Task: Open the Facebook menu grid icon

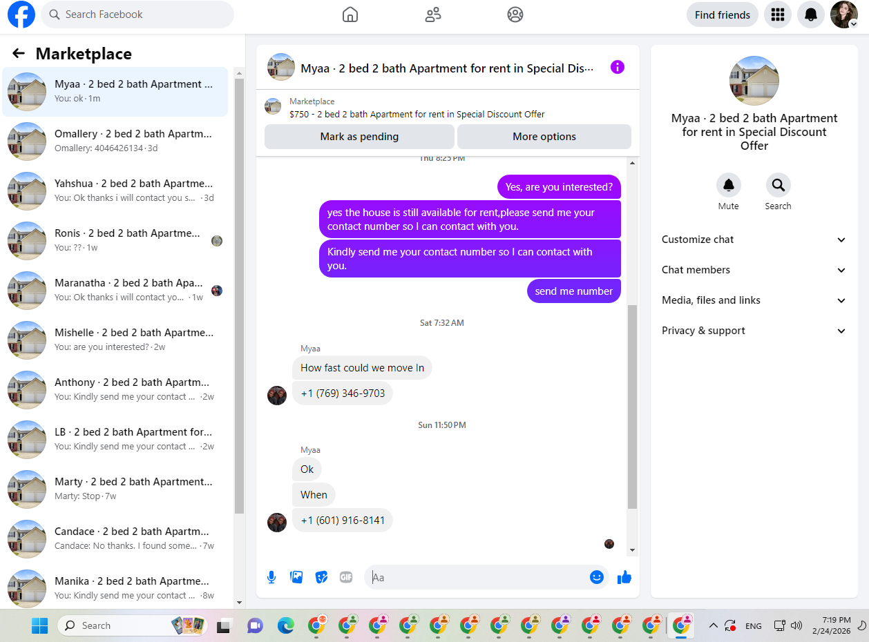Action: 778,14
